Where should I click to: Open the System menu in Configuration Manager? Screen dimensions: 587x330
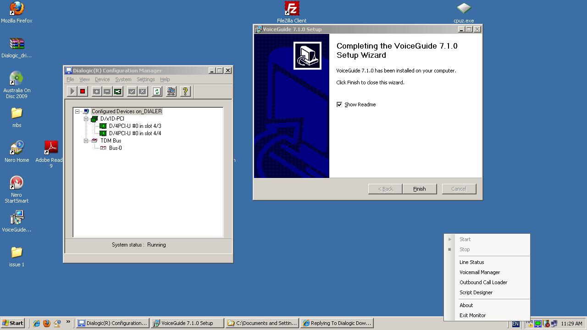123,79
